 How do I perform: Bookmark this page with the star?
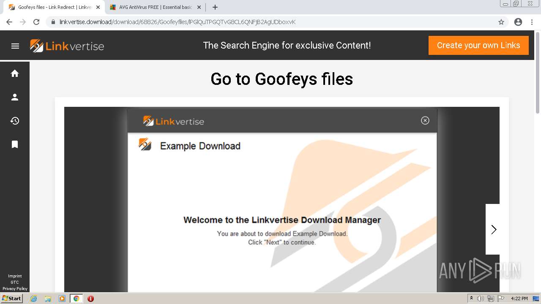[x=501, y=22]
